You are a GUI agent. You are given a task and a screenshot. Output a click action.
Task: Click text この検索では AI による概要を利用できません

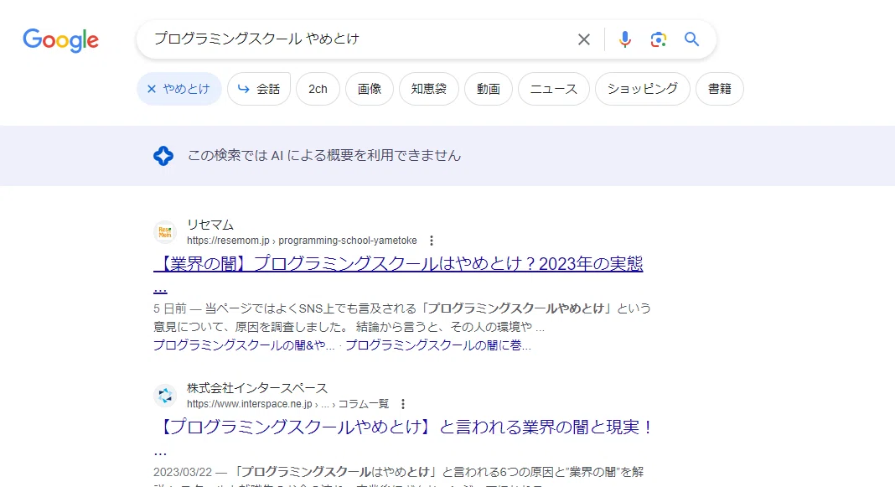[x=324, y=155]
